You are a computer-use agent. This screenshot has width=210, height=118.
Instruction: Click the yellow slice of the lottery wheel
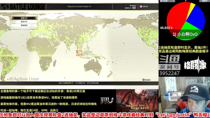tap(191, 8)
